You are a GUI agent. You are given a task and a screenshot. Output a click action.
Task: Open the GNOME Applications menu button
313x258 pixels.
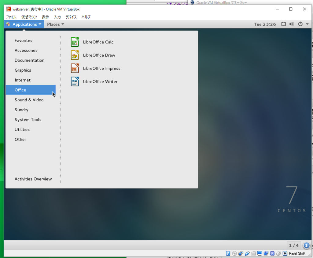[x=24, y=24]
